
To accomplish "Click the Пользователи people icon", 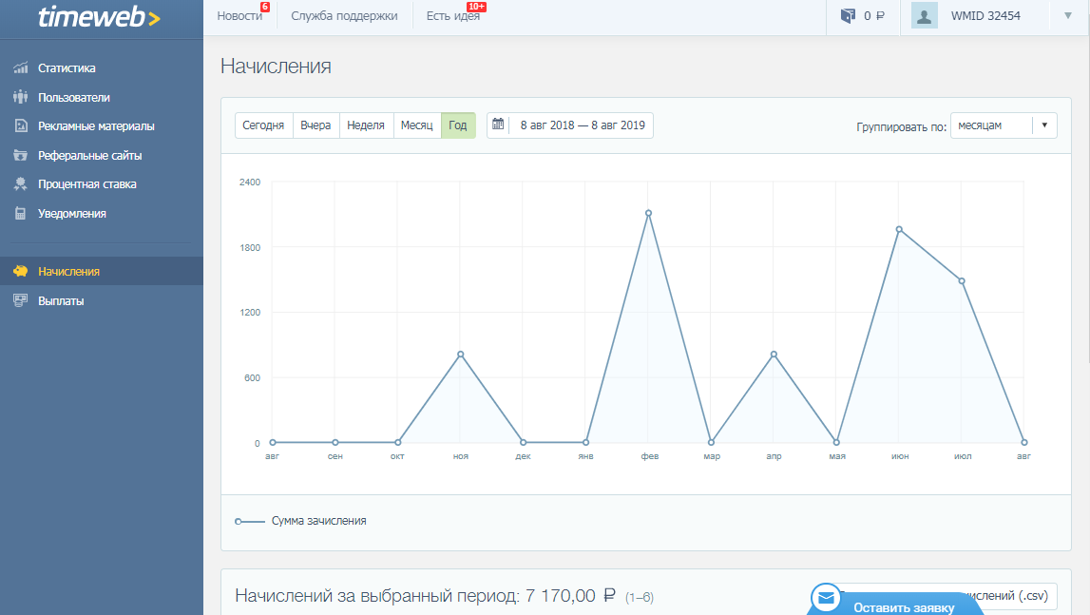I will point(21,97).
